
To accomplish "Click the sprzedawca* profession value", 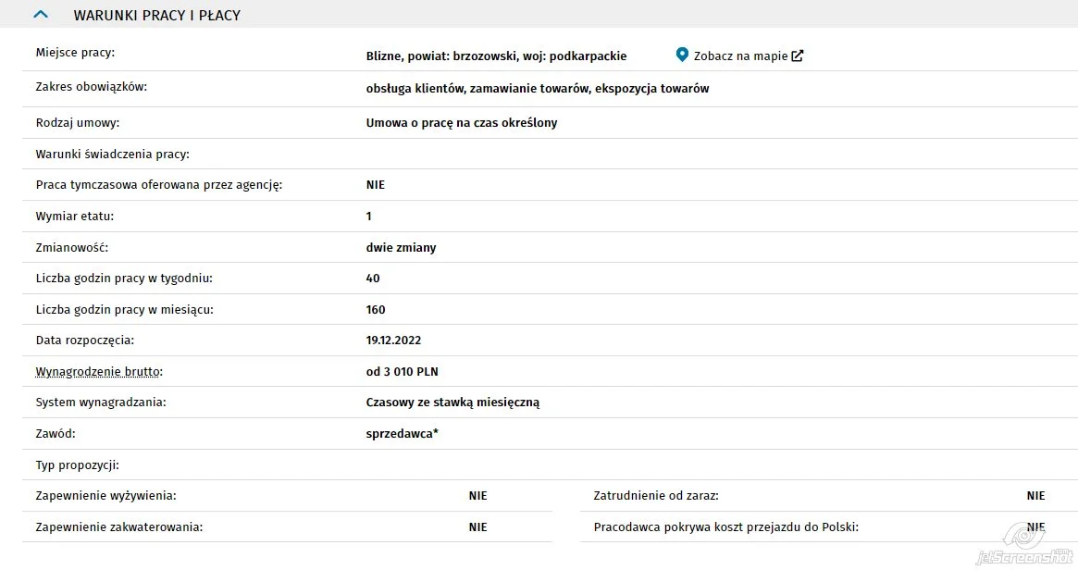I will point(402,434).
